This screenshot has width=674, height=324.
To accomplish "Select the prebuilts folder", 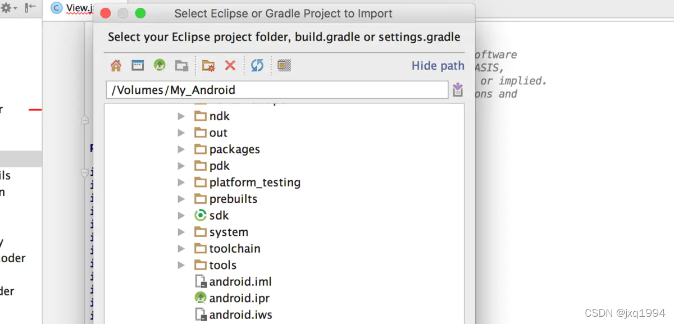I will 233,199.
